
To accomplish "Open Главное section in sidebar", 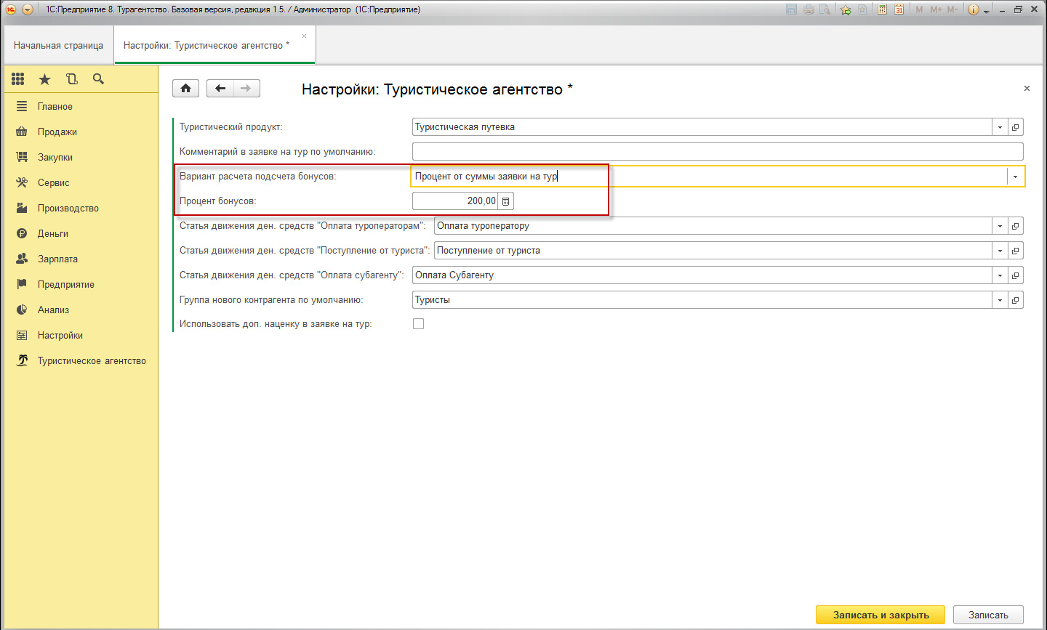I will [81, 107].
